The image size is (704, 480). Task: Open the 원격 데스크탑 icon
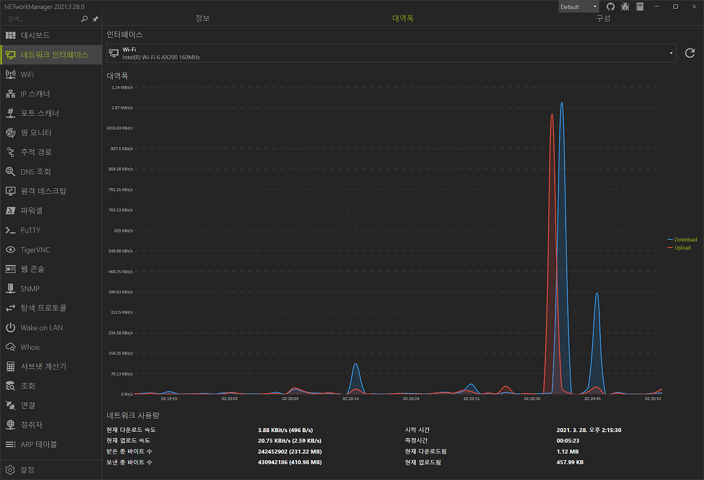pyautogui.click(x=10, y=191)
